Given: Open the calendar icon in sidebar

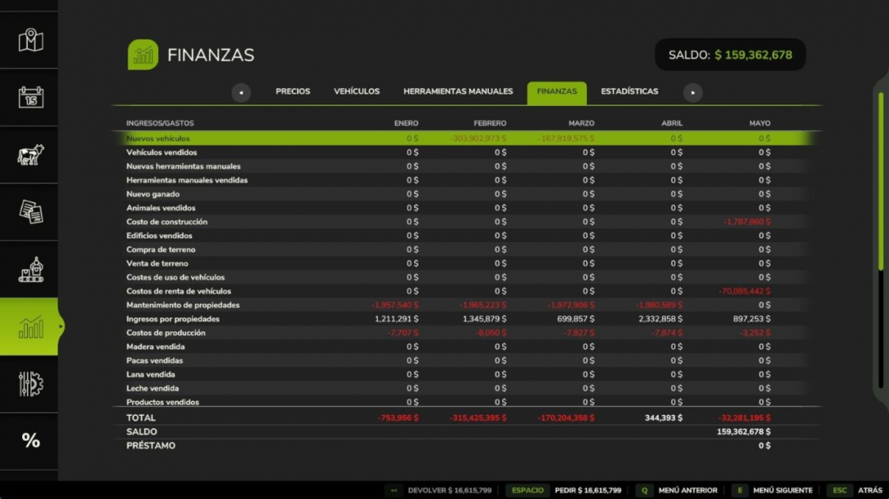Looking at the screenshot, I should click(x=30, y=98).
